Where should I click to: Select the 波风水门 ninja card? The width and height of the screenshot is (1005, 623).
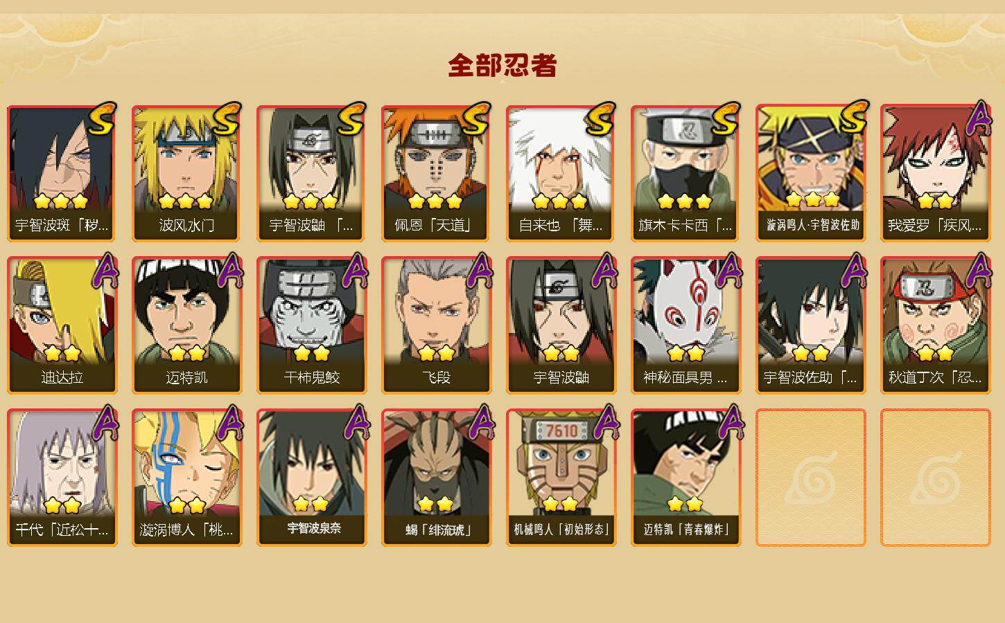[187, 173]
